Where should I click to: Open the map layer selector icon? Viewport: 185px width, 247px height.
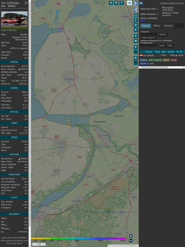click(x=129, y=3)
